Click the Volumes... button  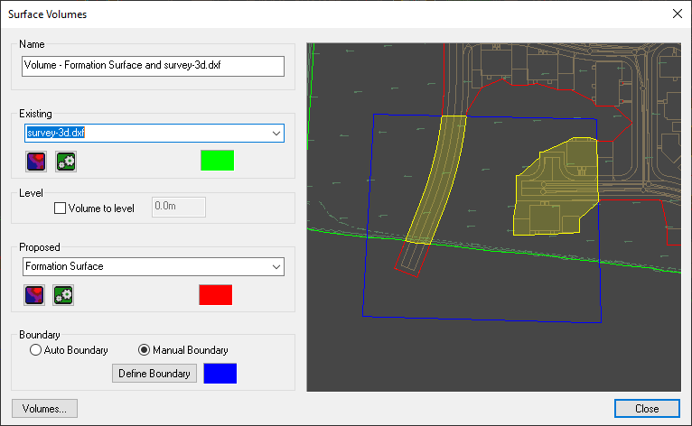click(45, 409)
